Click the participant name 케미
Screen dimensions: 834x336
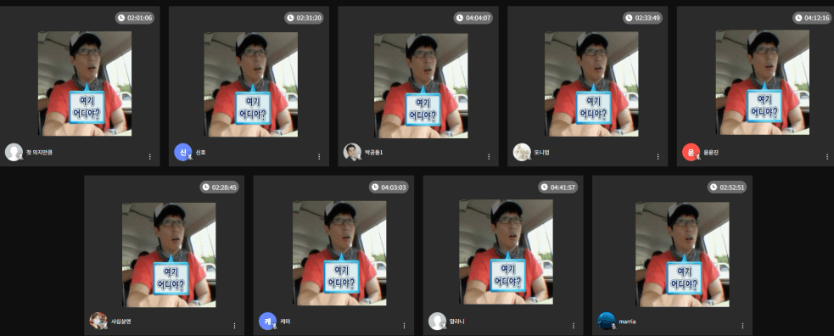click(x=285, y=322)
